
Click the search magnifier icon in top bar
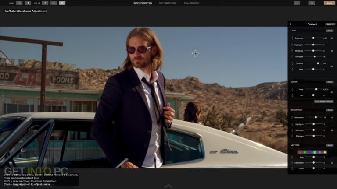click(x=297, y=3)
